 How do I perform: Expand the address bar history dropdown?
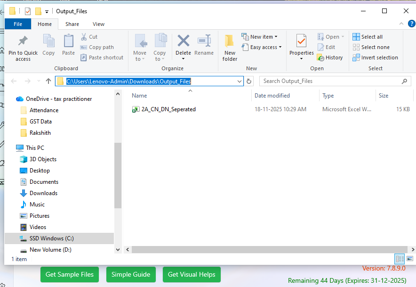(x=240, y=81)
